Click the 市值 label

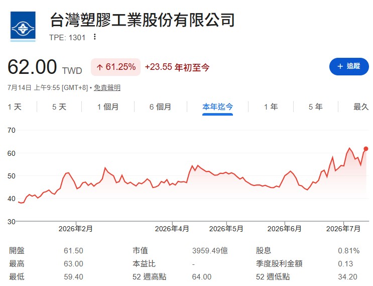140,250
